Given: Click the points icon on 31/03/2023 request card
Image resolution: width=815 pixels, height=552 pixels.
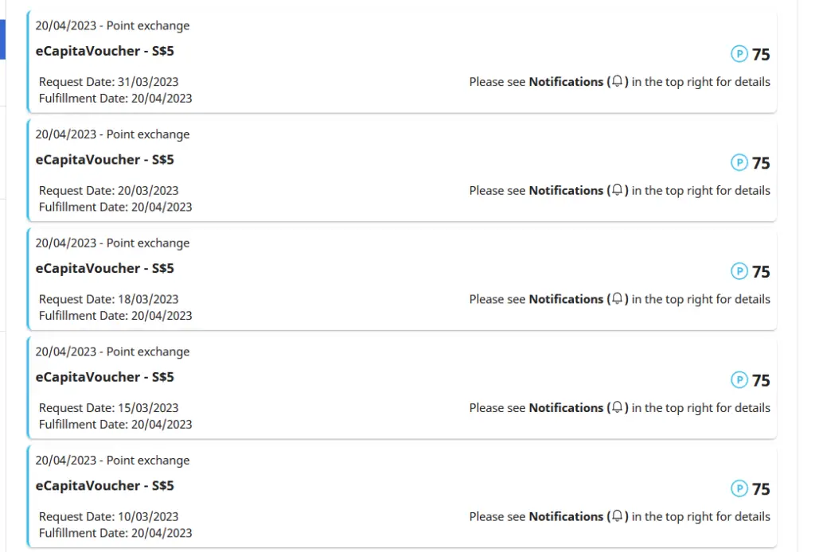Looking at the screenshot, I should (739, 53).
